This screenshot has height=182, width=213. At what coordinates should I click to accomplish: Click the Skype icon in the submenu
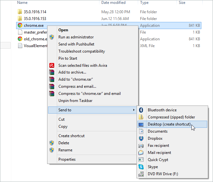click(141, 167)
